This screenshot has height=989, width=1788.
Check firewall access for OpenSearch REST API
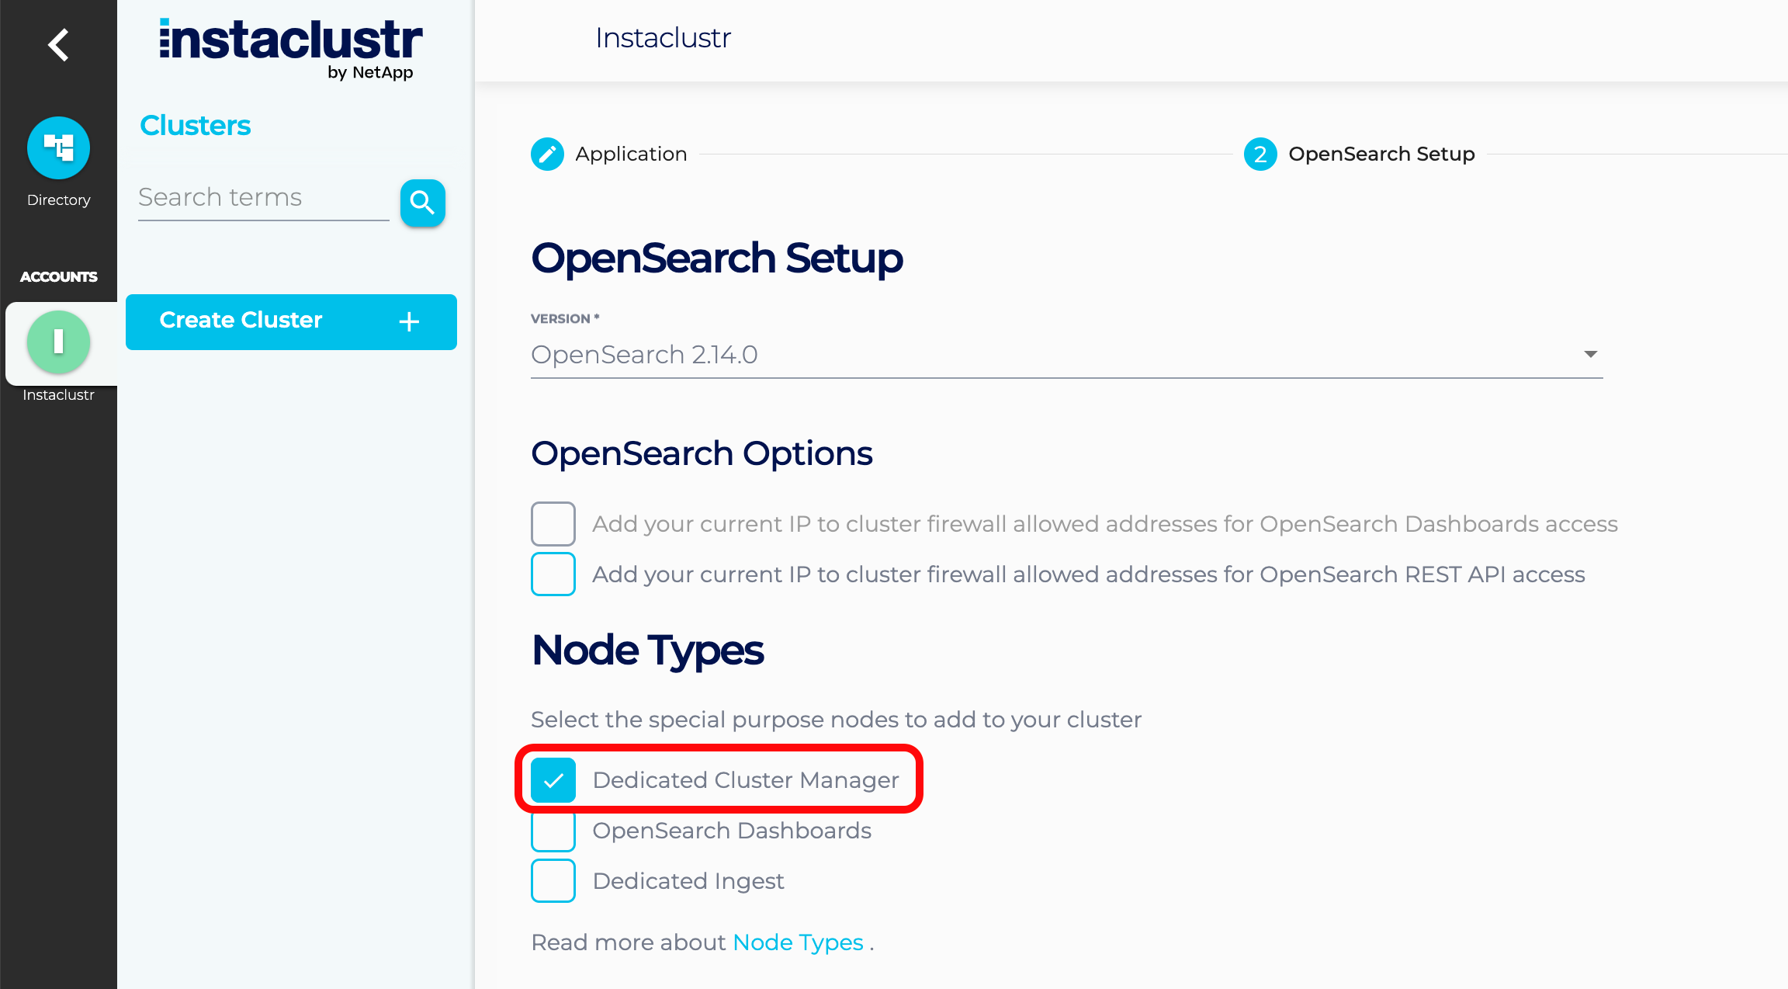pos(553,574)
